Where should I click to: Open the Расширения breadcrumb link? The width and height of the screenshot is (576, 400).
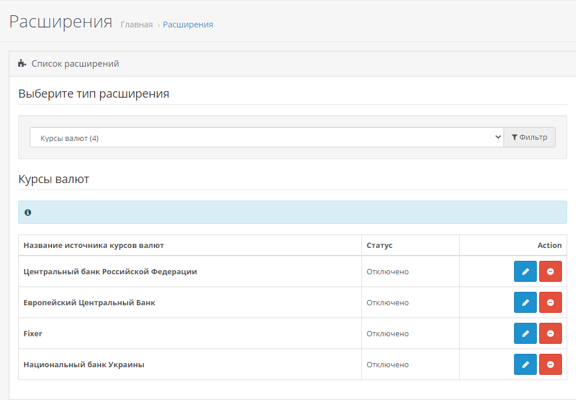click(188, 25)
